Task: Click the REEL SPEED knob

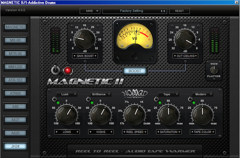Action: (x=135, y=115)
